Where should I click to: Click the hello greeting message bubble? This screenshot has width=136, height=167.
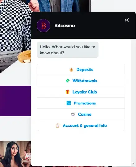68,50
